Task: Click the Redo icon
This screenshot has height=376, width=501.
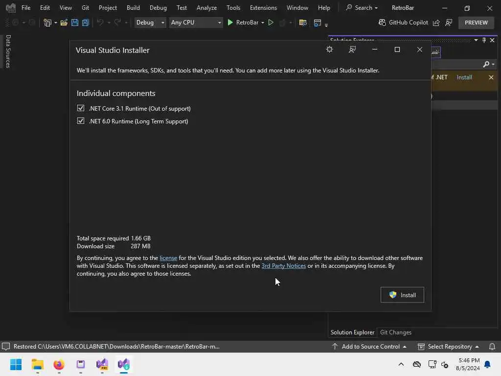Action: [x=117, y=23]
